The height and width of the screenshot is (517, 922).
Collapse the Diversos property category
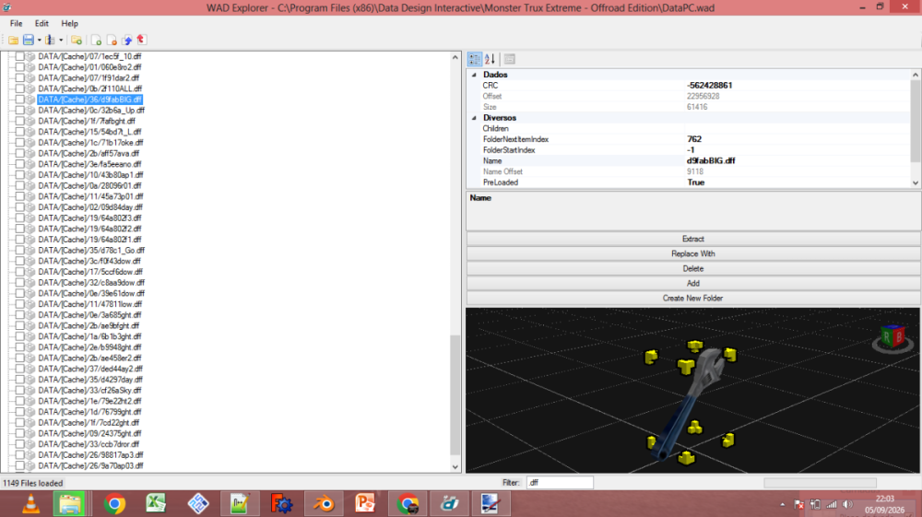click(x=474, y=118)
